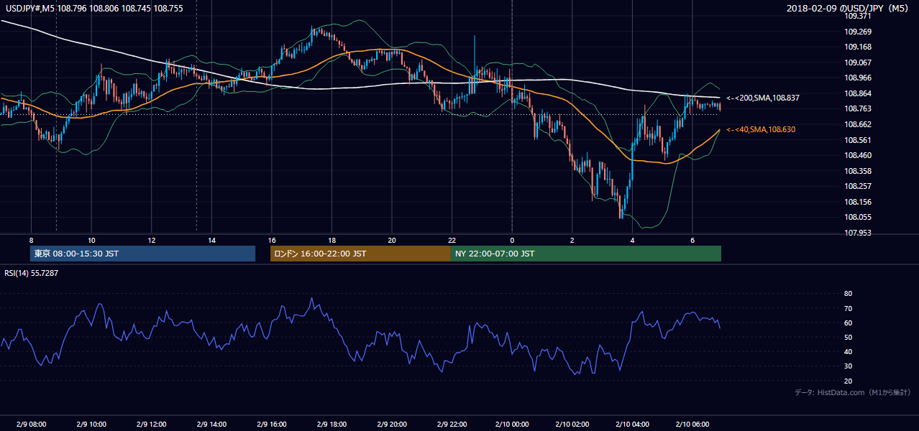Click hour tick 8 under the price chart
Viewport: 919px width, 431px height.
(x=31, y=239)
